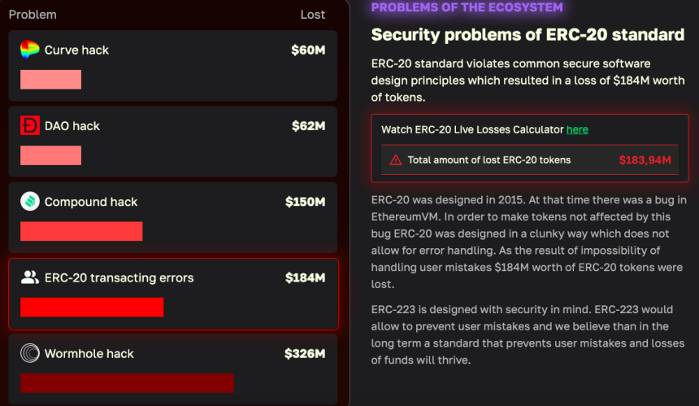Click the Problem column header
The width and height of the screenshot is (699, 406).
click(x=33, y=15)
